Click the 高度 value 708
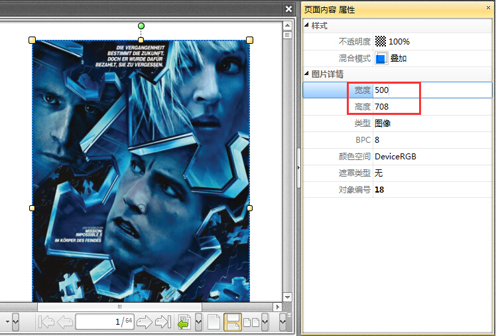This screenshot has width=496, height=336. 381,107
